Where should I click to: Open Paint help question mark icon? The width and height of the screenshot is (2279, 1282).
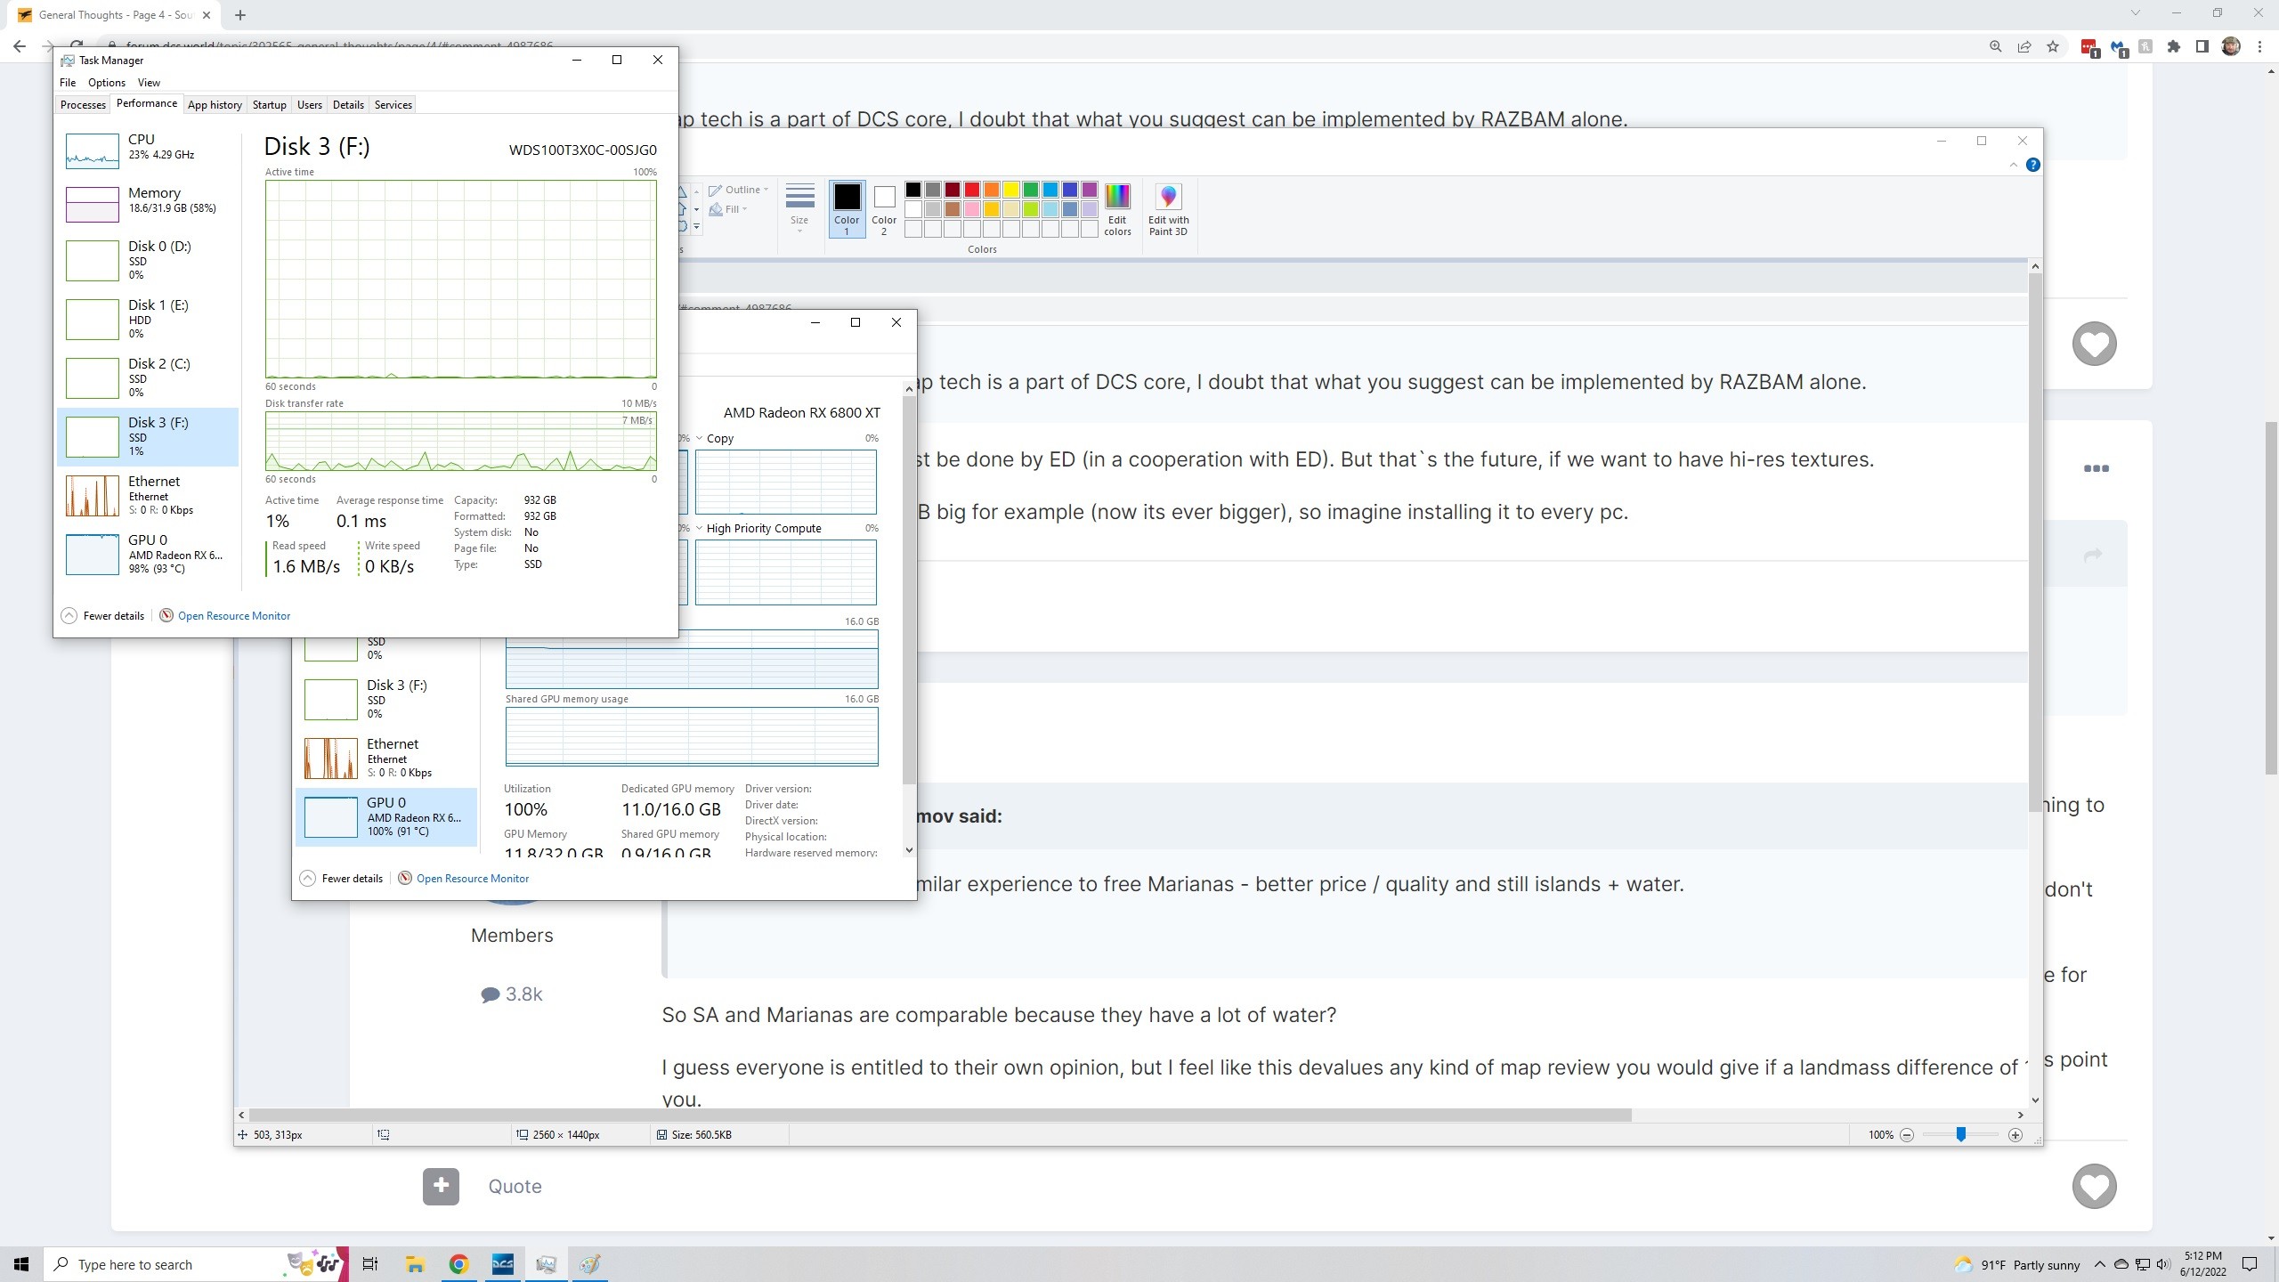coord(2032,165)
